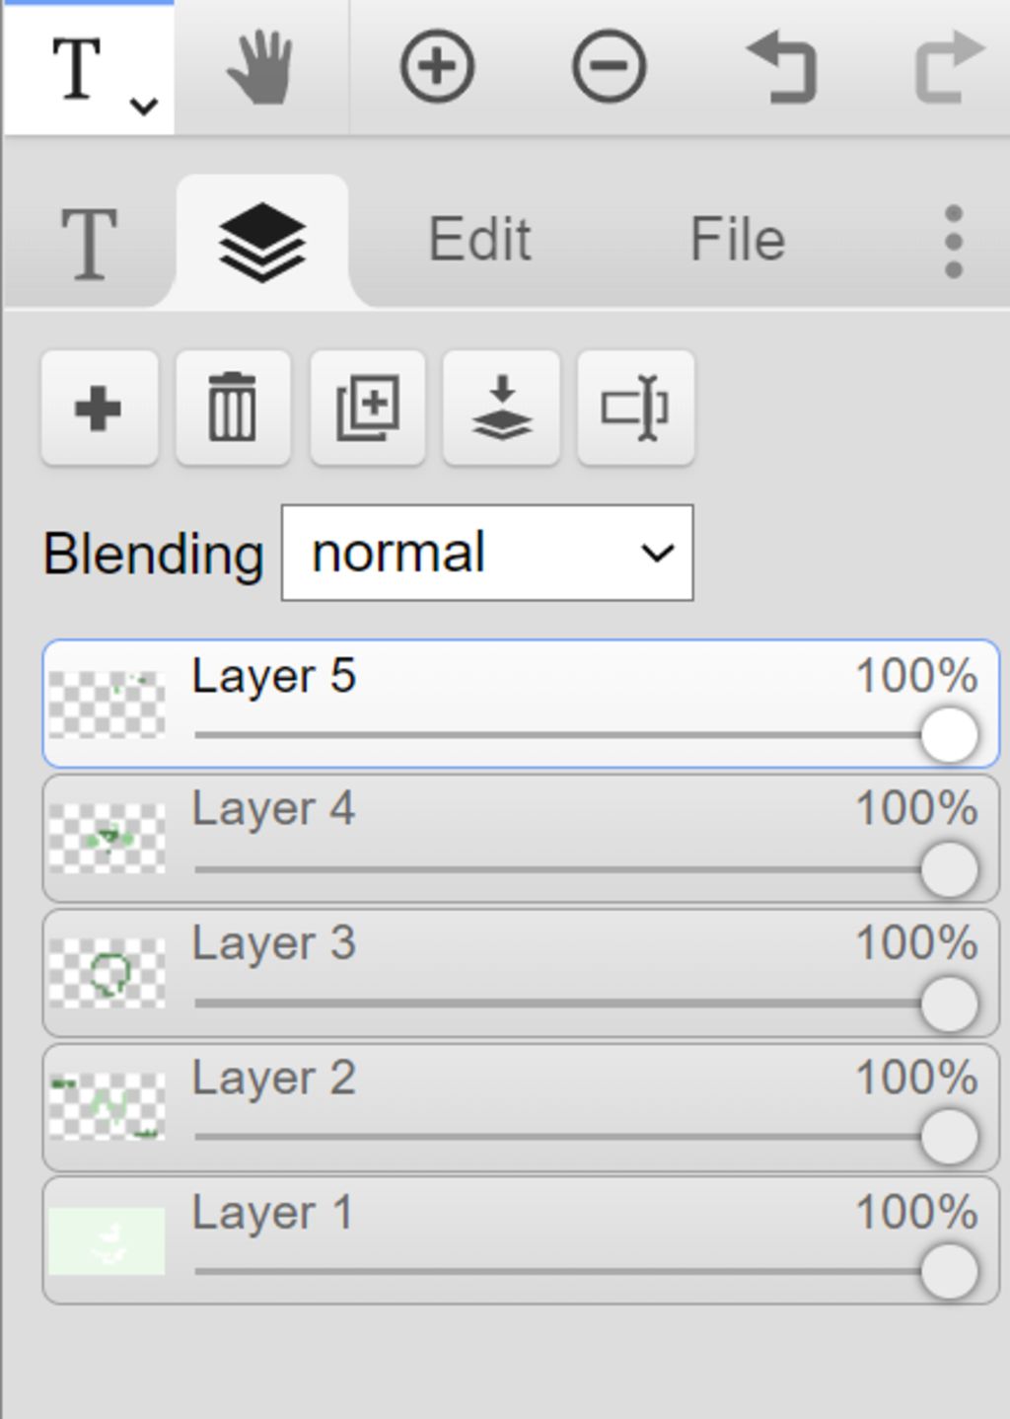Select the Hand pan tool

click(x=260, y=67)
